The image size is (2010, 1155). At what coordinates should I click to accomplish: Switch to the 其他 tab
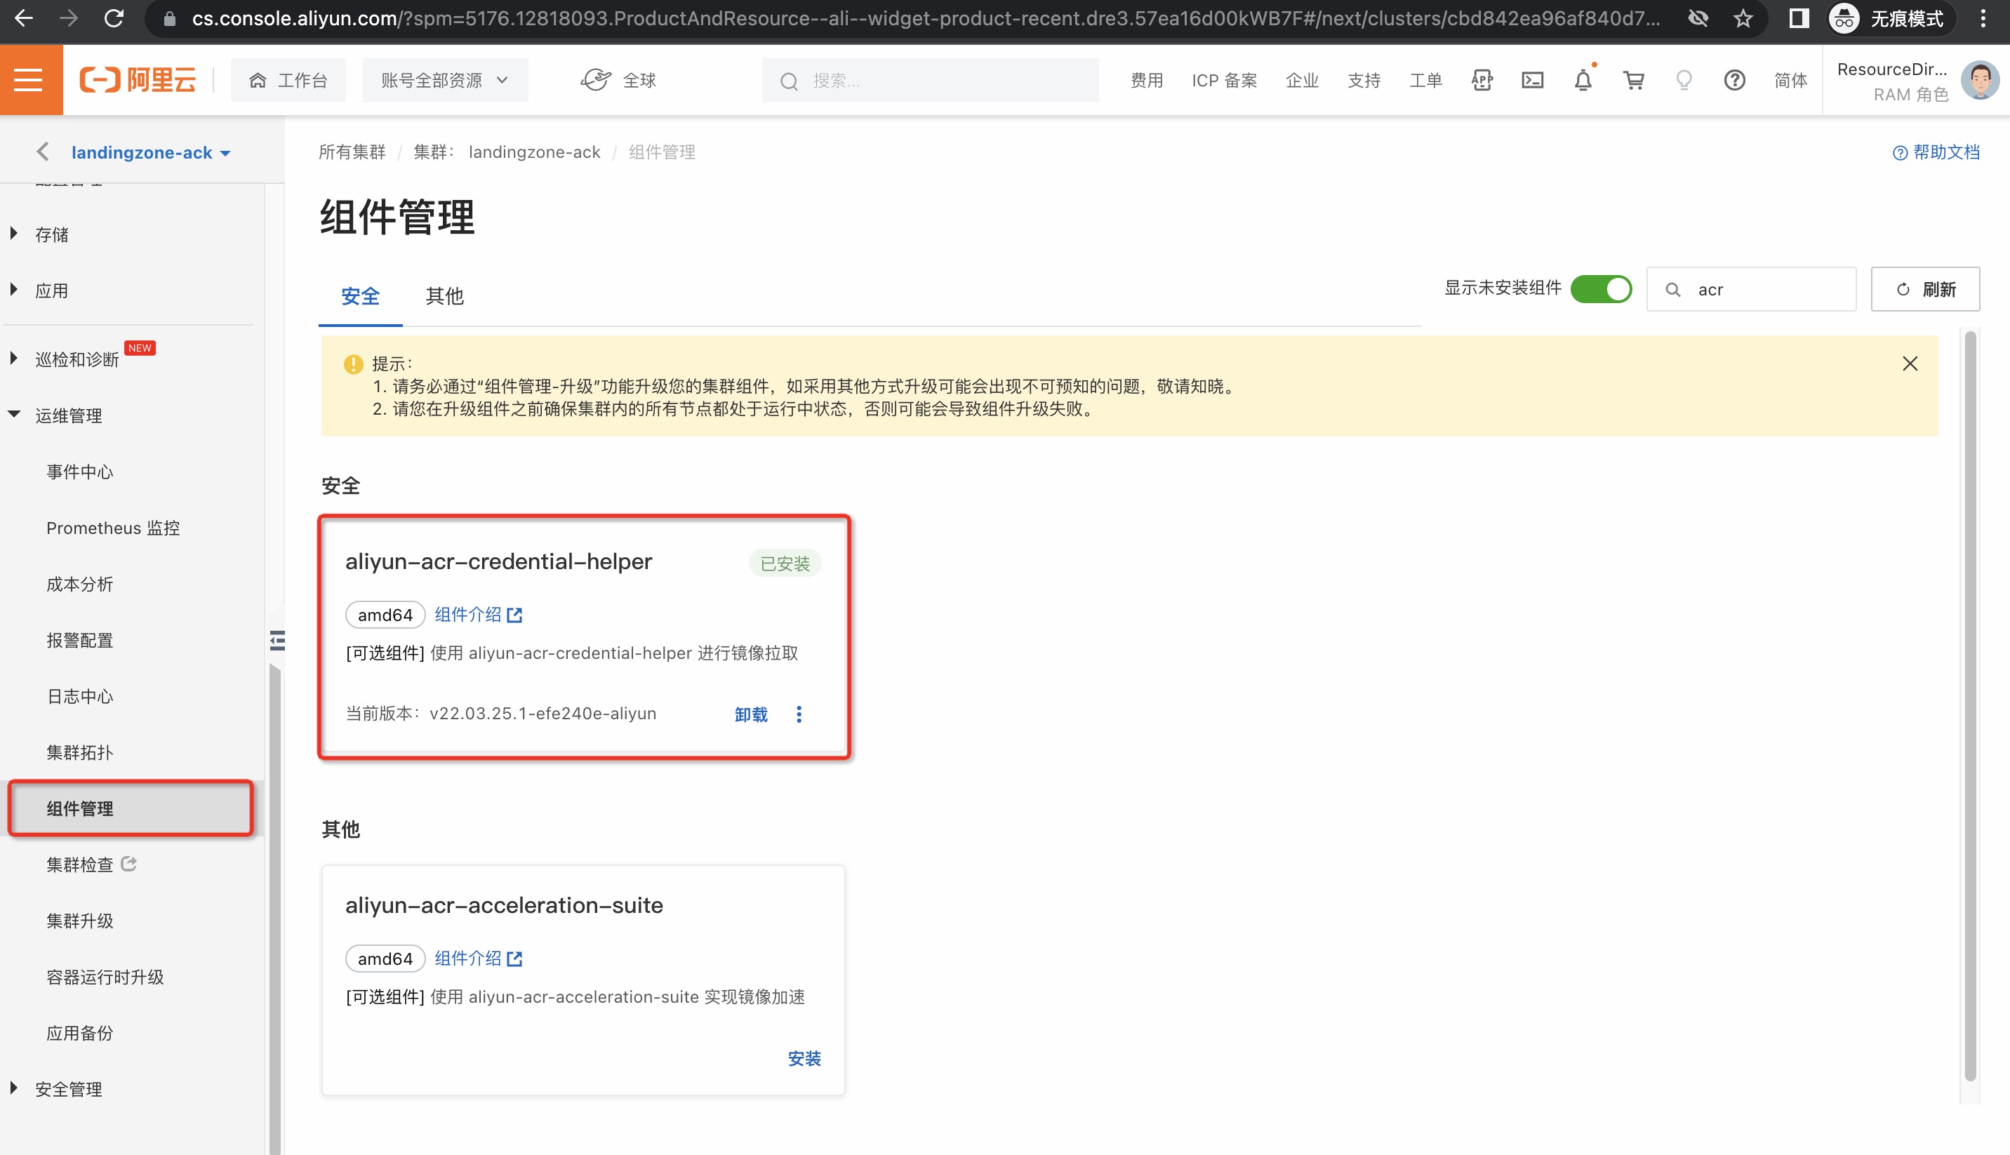click(x=444, y=296)
